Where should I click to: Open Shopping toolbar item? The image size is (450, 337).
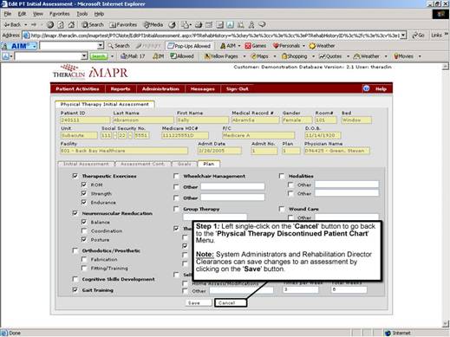(294, 56)
